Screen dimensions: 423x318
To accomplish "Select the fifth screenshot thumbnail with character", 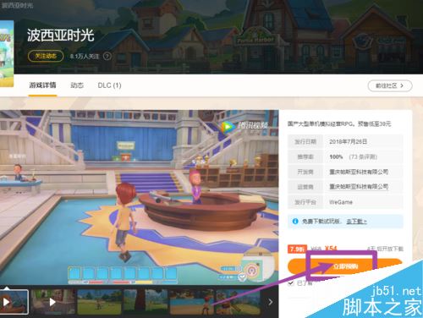I will [192, 302].
